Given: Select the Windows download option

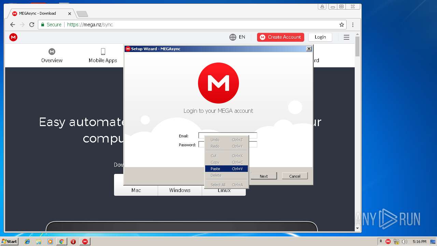Looking at the screenshot, I should 180,190.
